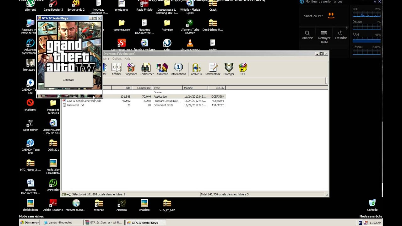Select the Password..txt file in archive
This screenshot has height=226, width=402.
point(144,105)
